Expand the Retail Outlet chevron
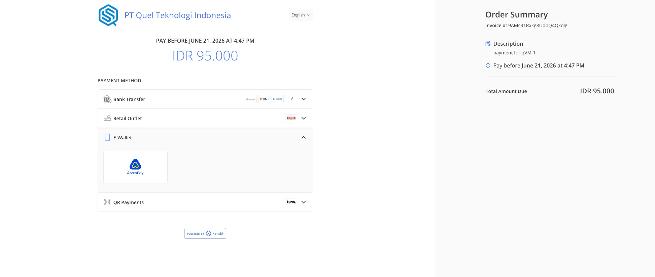The image size is (655, 277). click(304, 118)
